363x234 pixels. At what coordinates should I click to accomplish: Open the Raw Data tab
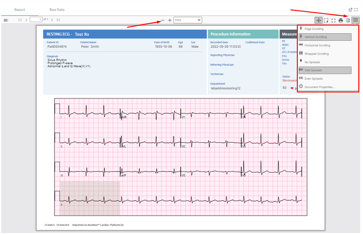(57, 10)
